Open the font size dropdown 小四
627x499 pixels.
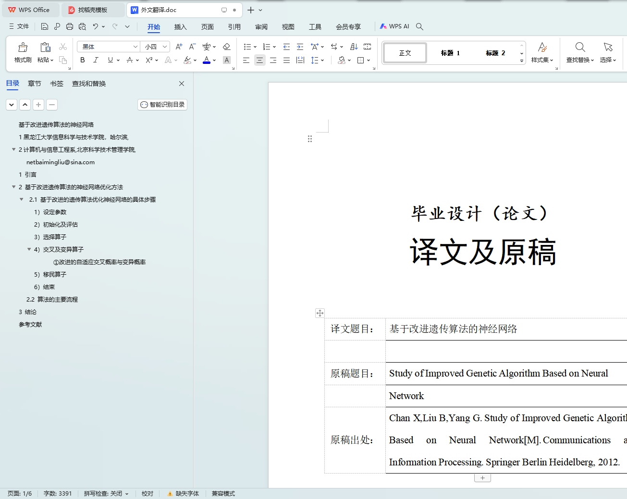156,47
